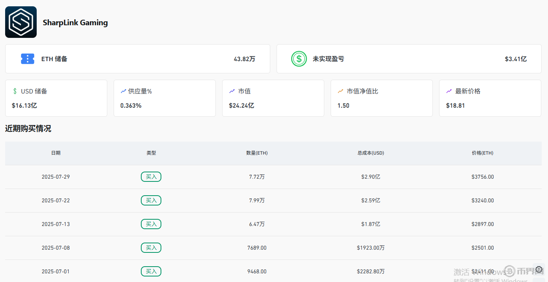This screenshot has height=282, width=548.
Task: Click the orange 市值净值比 trend icon
Action: point(340,91)
